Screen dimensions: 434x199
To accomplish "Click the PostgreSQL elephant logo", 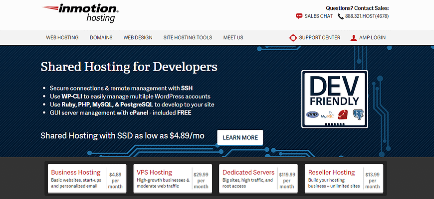I will (x=358, y=114).
